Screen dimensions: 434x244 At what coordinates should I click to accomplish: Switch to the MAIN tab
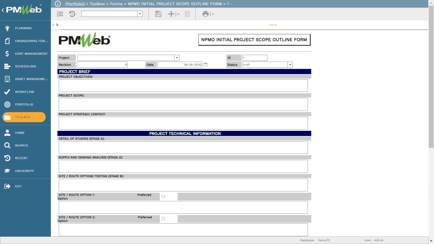[273, 25]
